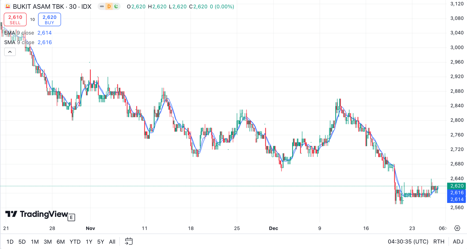Toggle RTH session mode
Viewport: 467px width, 249px height.
click(439, 242)
